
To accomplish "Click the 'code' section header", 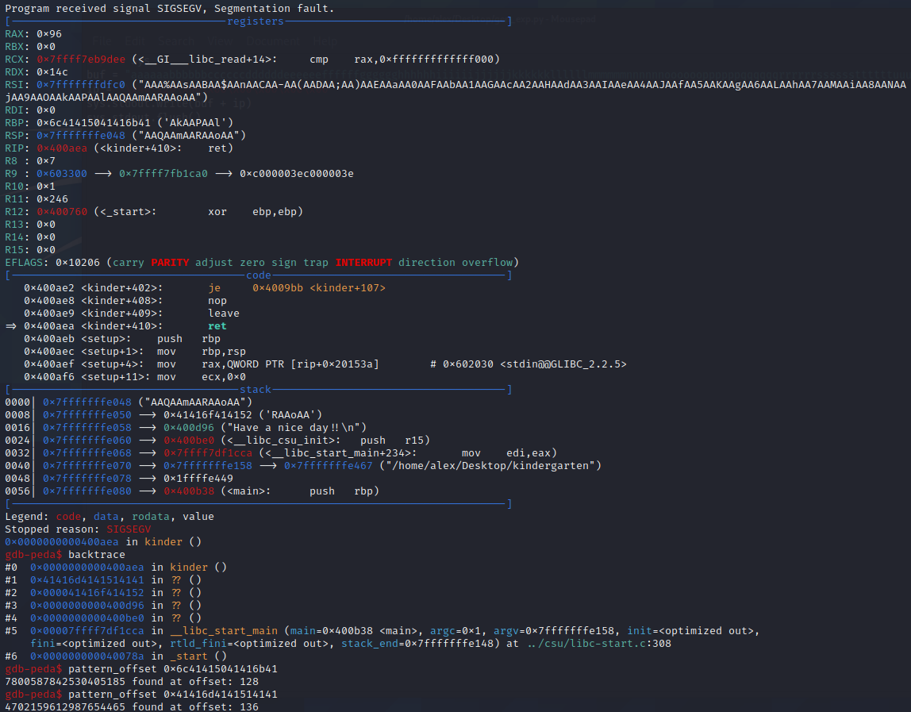I will coord(258,275).
